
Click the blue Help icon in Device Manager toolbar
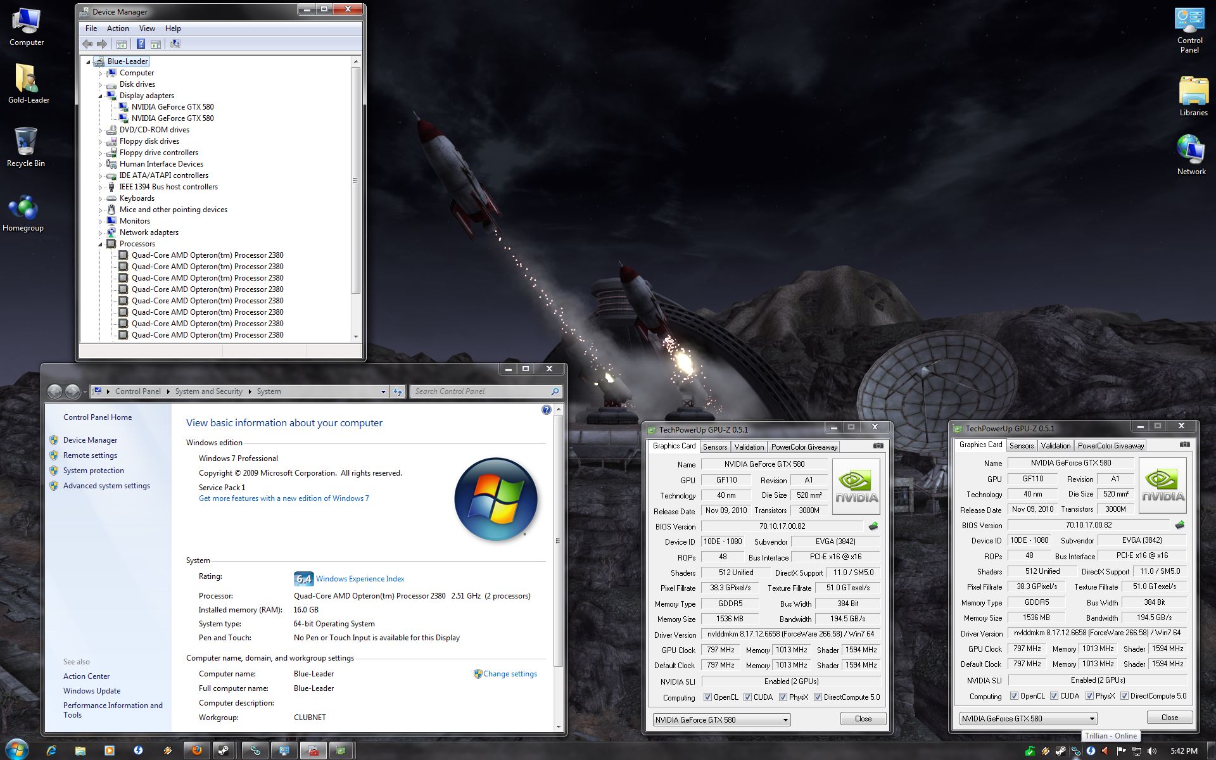pos(141,44)
